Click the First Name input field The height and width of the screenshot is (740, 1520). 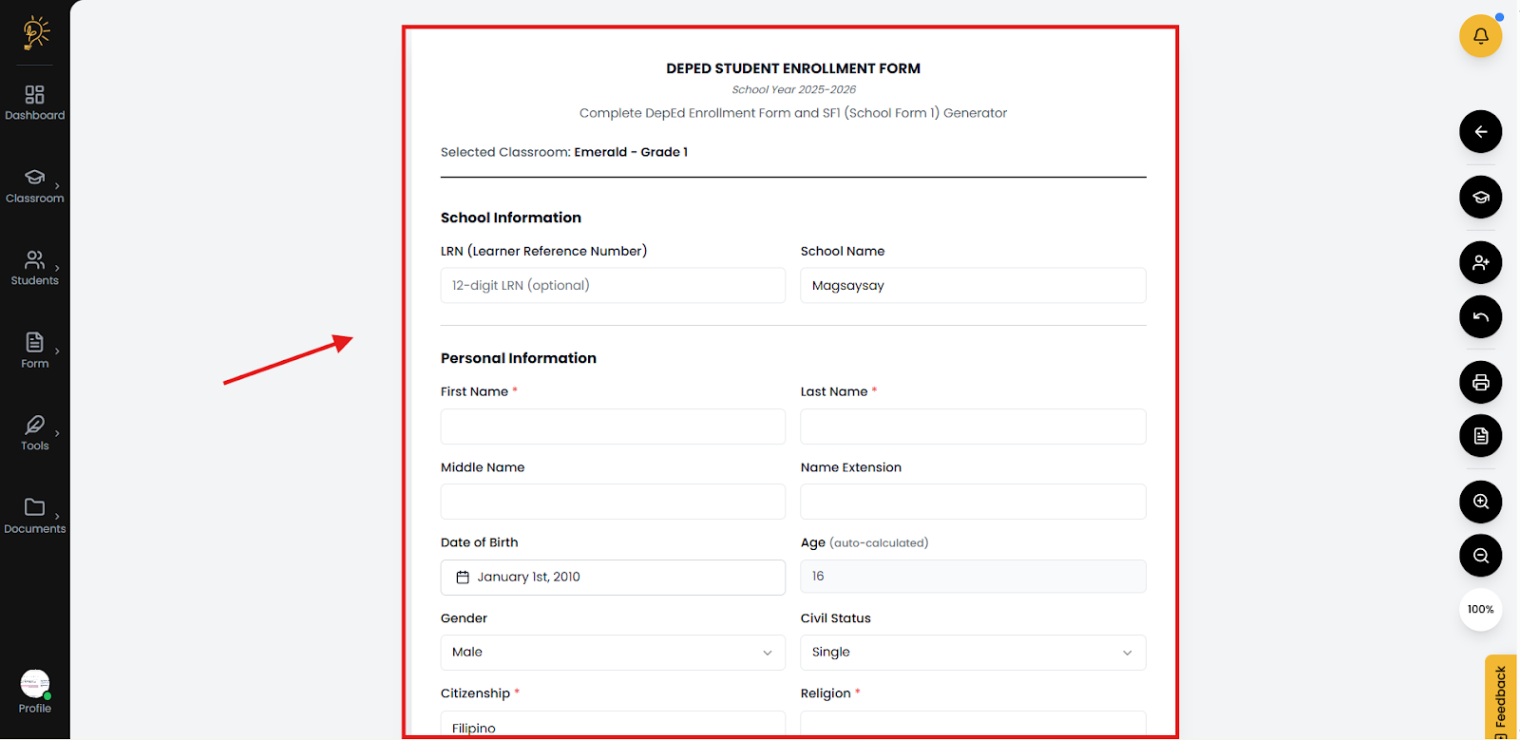tap(613, 427)
